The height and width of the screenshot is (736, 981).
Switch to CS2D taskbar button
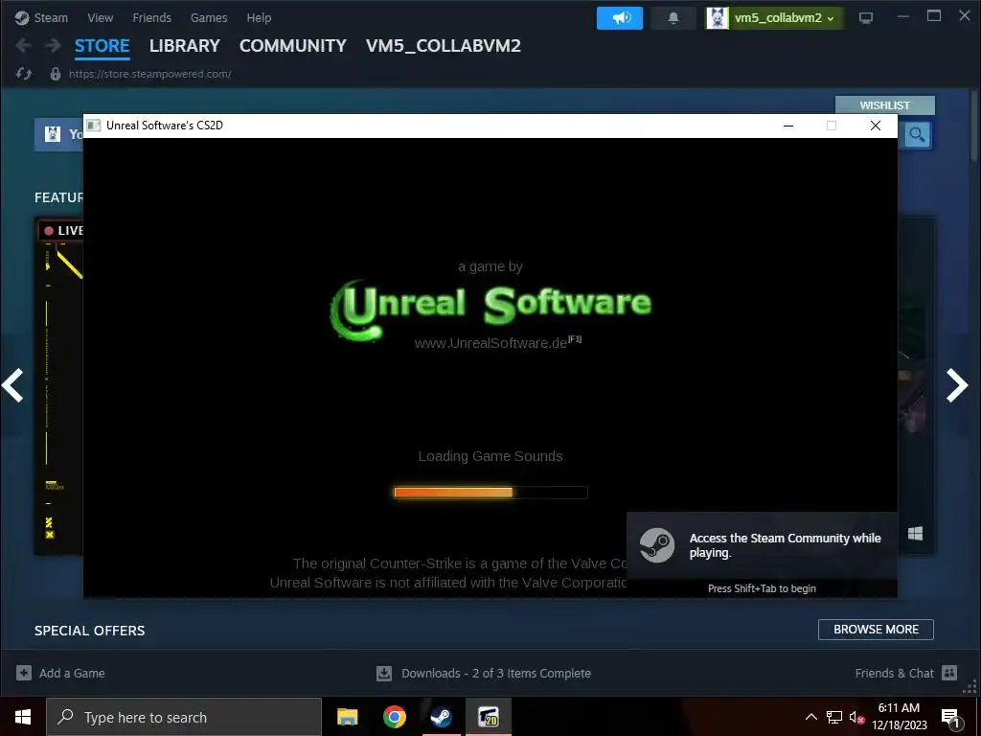(x=488, y=717)
